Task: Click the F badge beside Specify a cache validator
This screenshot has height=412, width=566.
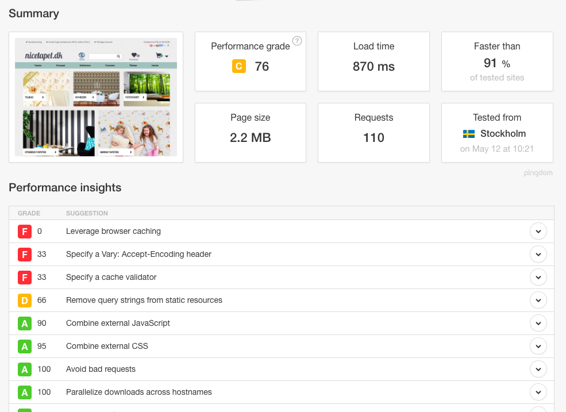Action: point(25,278)
